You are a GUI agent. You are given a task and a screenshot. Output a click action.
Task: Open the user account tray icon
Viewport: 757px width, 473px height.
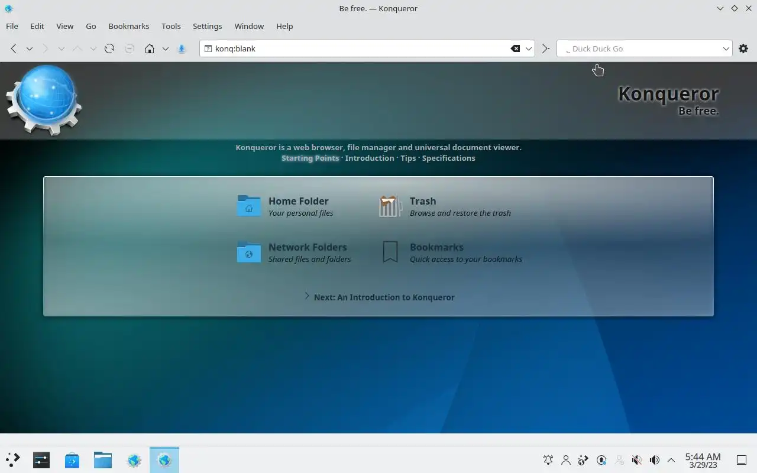pyautogui.click(x=566, y=459)
